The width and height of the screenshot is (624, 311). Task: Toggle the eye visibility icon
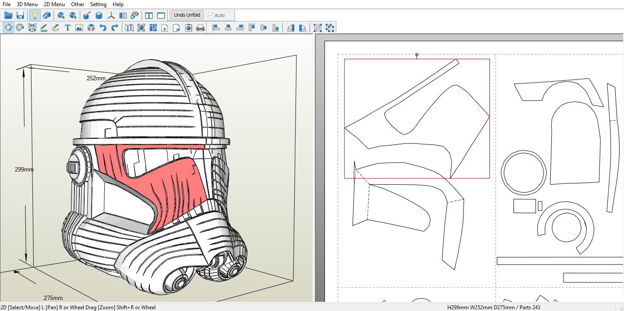pyautogui.click(x=135, y=15)
